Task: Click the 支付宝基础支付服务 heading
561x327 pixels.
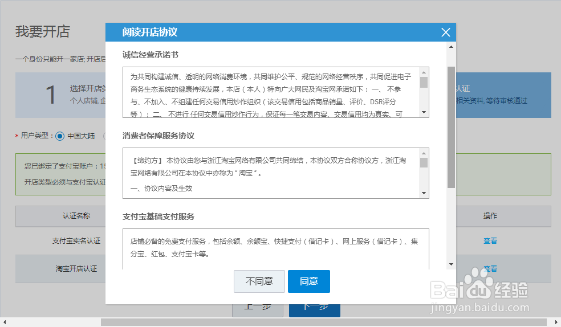Action: 158,216
